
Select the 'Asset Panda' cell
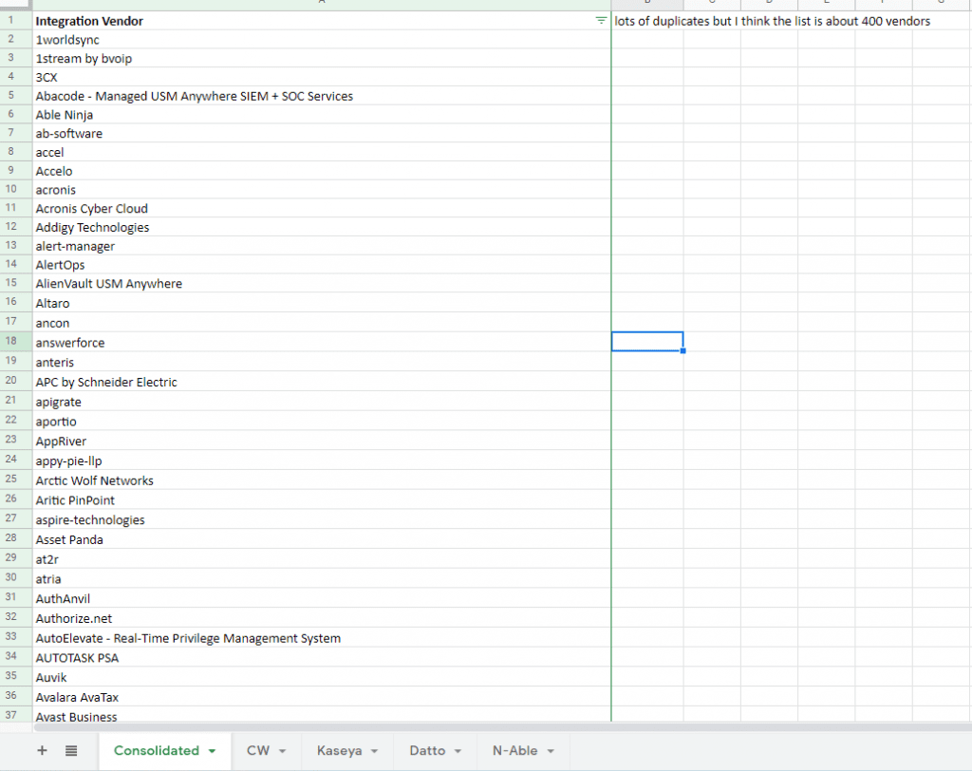pos(322,539)
